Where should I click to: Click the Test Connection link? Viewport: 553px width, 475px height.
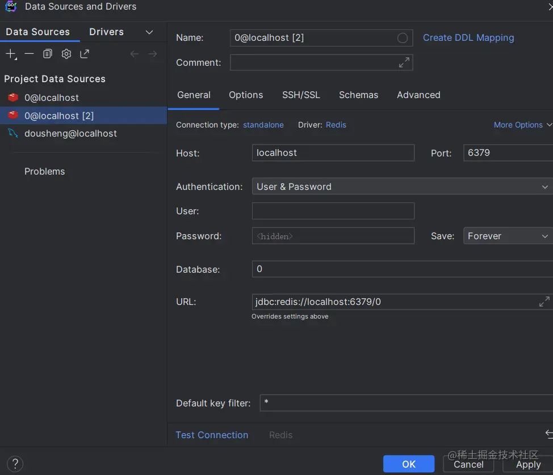pos(212,435)
